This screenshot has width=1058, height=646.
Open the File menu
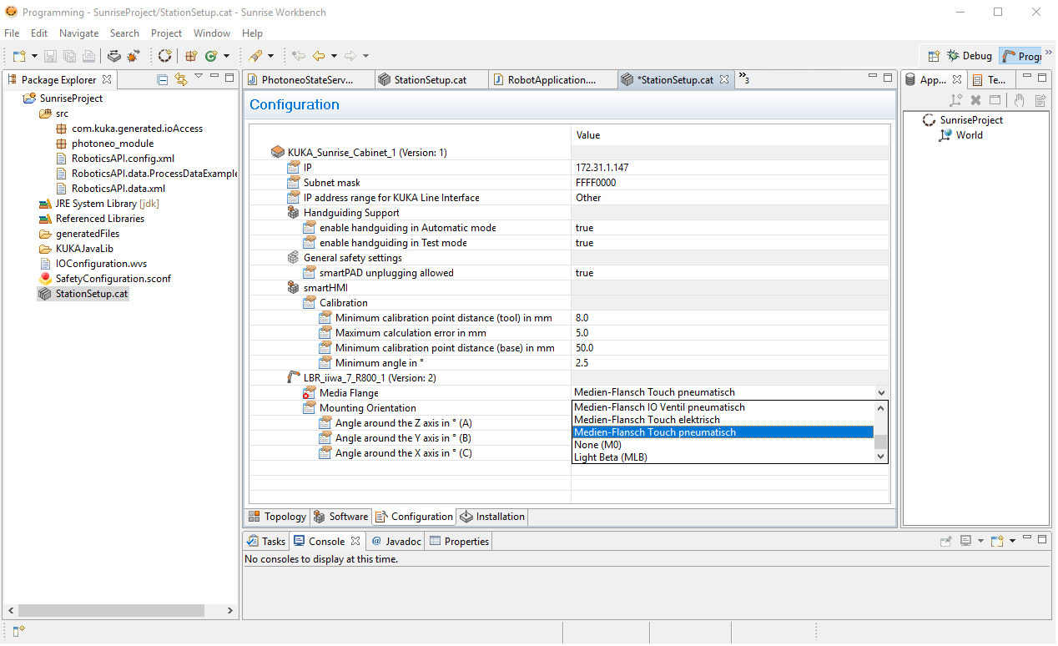[x=12, y=33]
